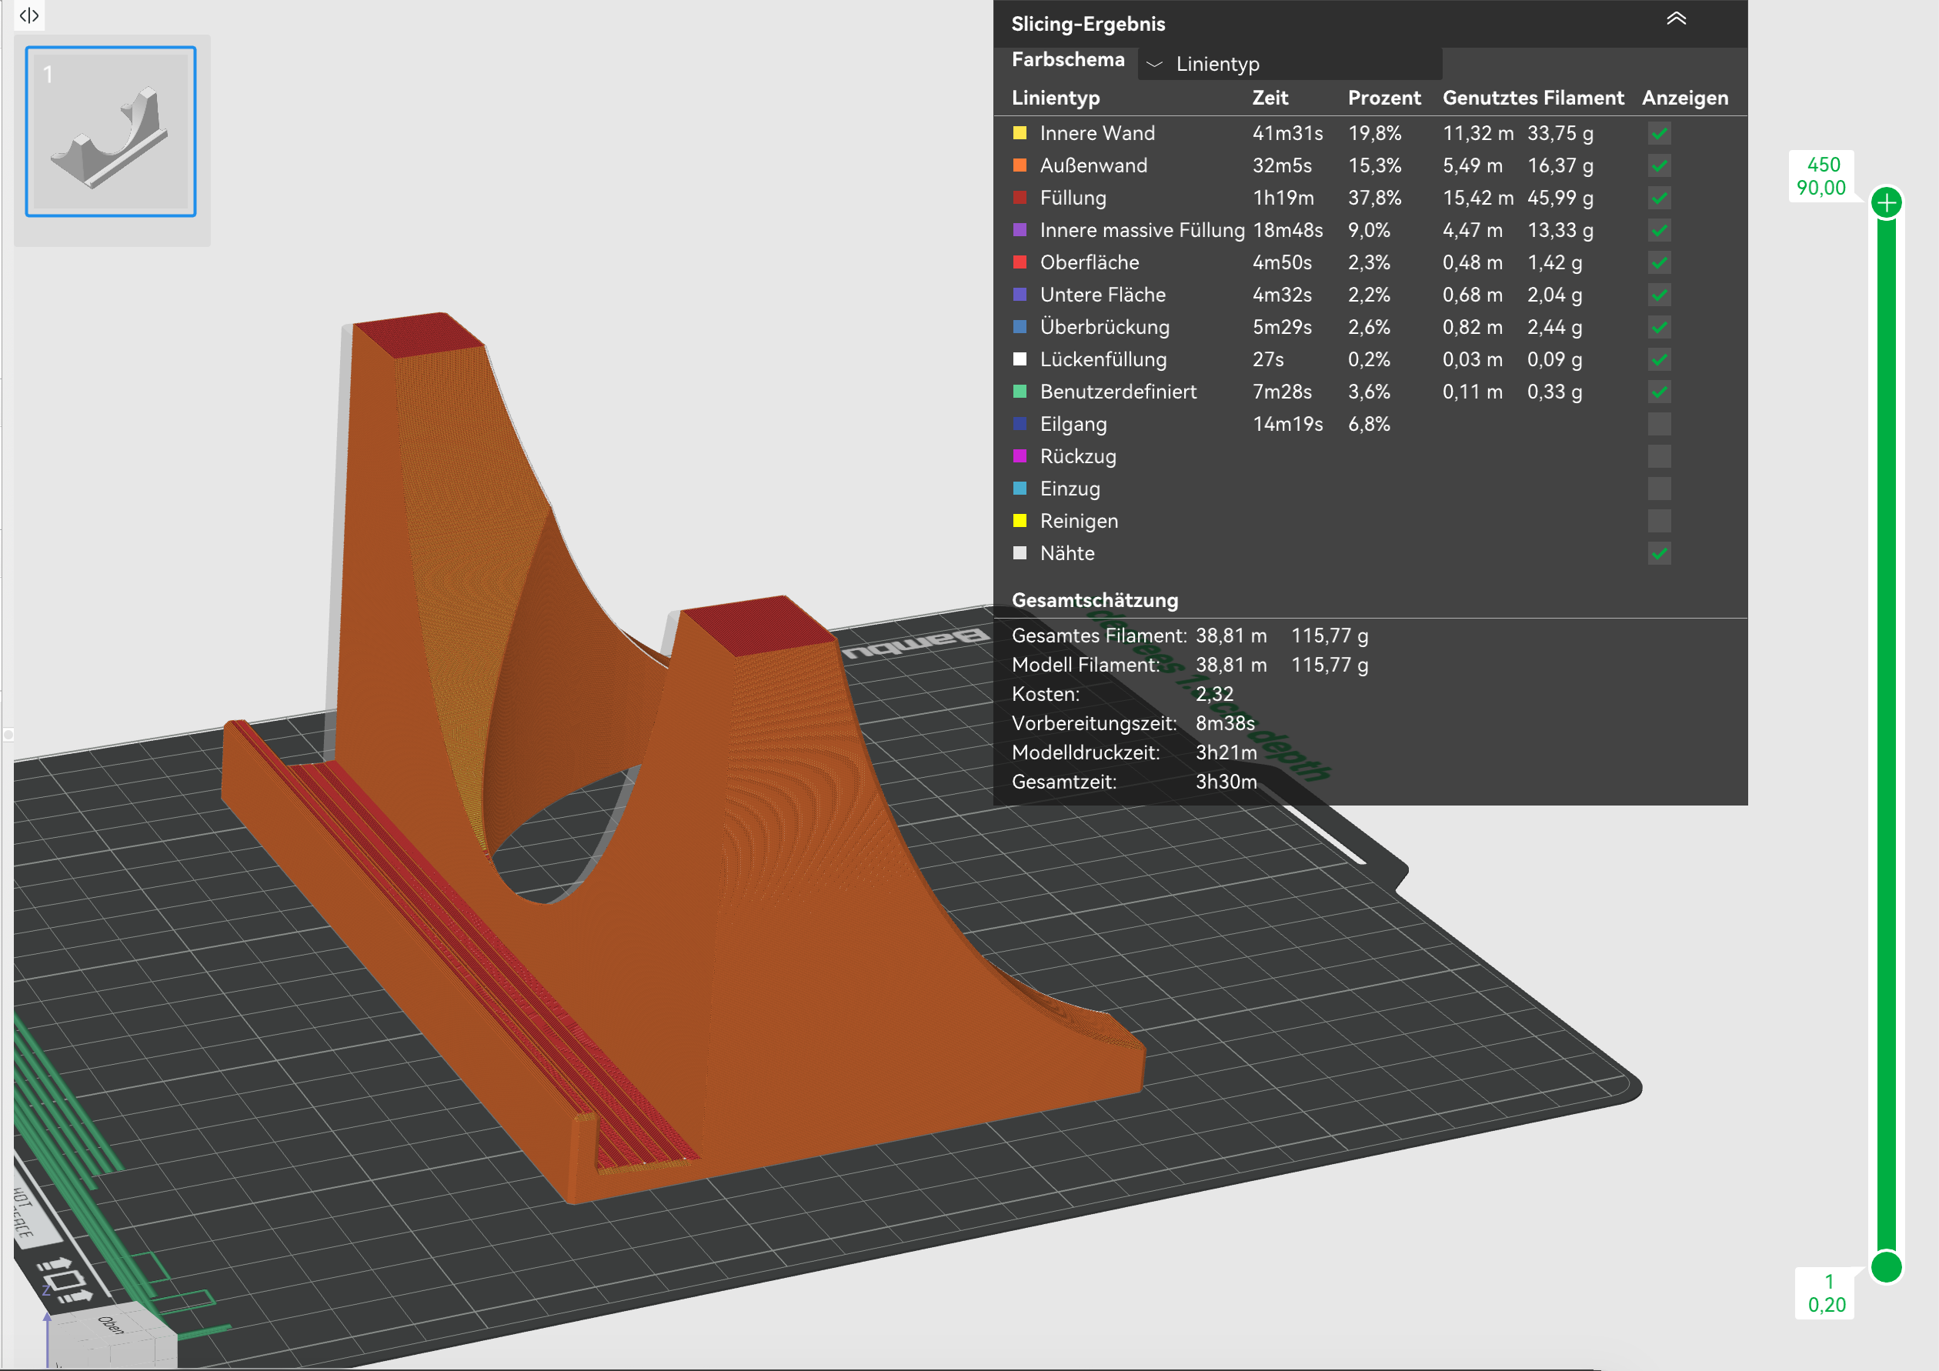Click the dark blue Eilgang color swatch
Image resolution: width=1939 pixels, height=1371 pixels.
click(x=1020, y=424)
